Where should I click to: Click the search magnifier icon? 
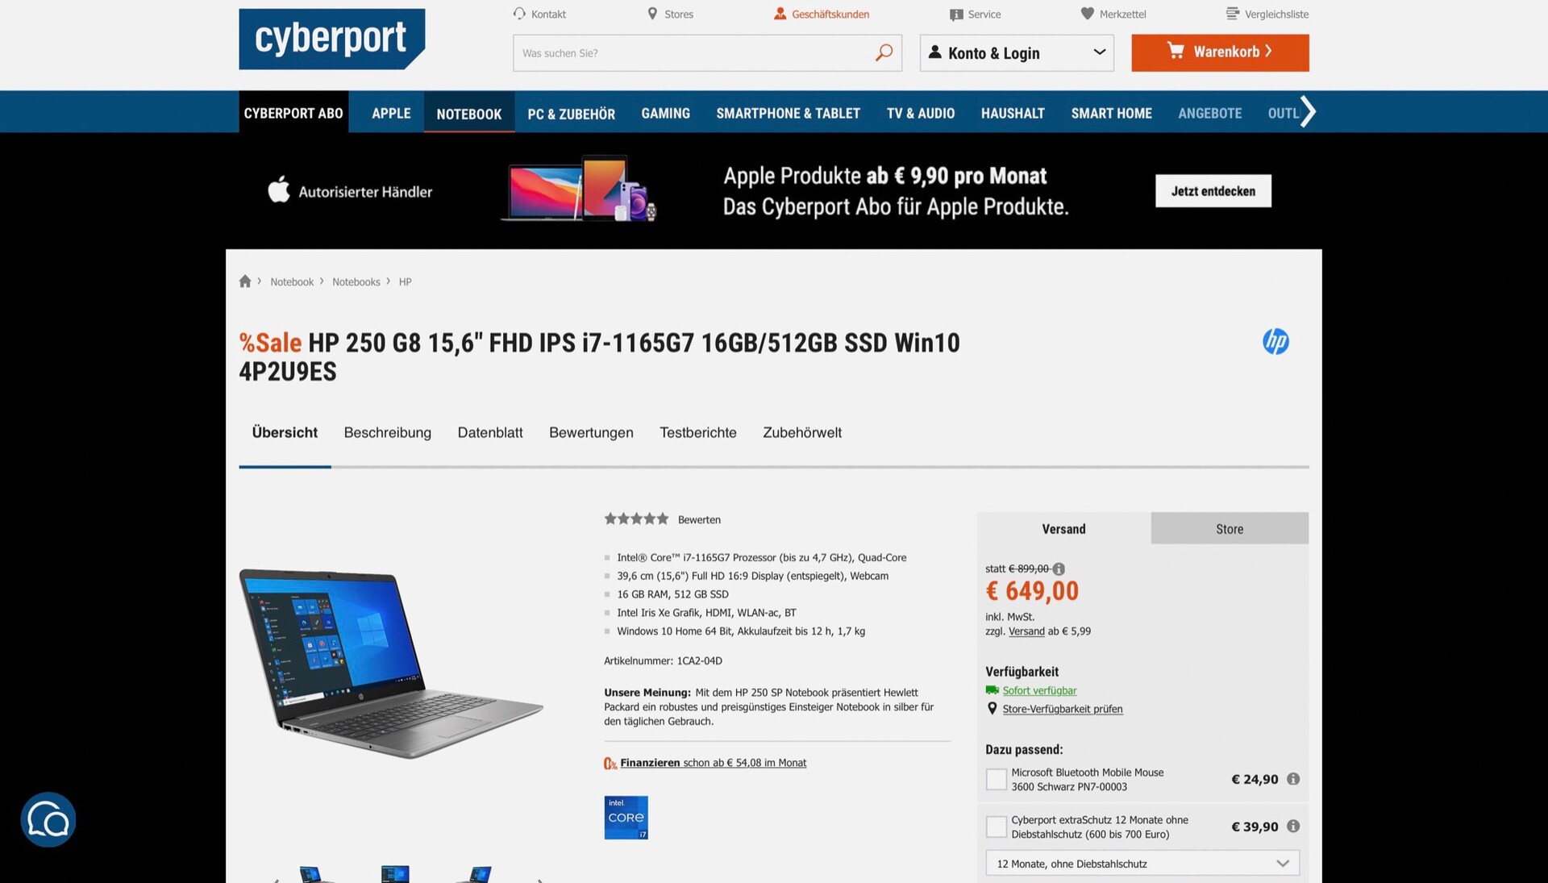(x=884, y=52)
